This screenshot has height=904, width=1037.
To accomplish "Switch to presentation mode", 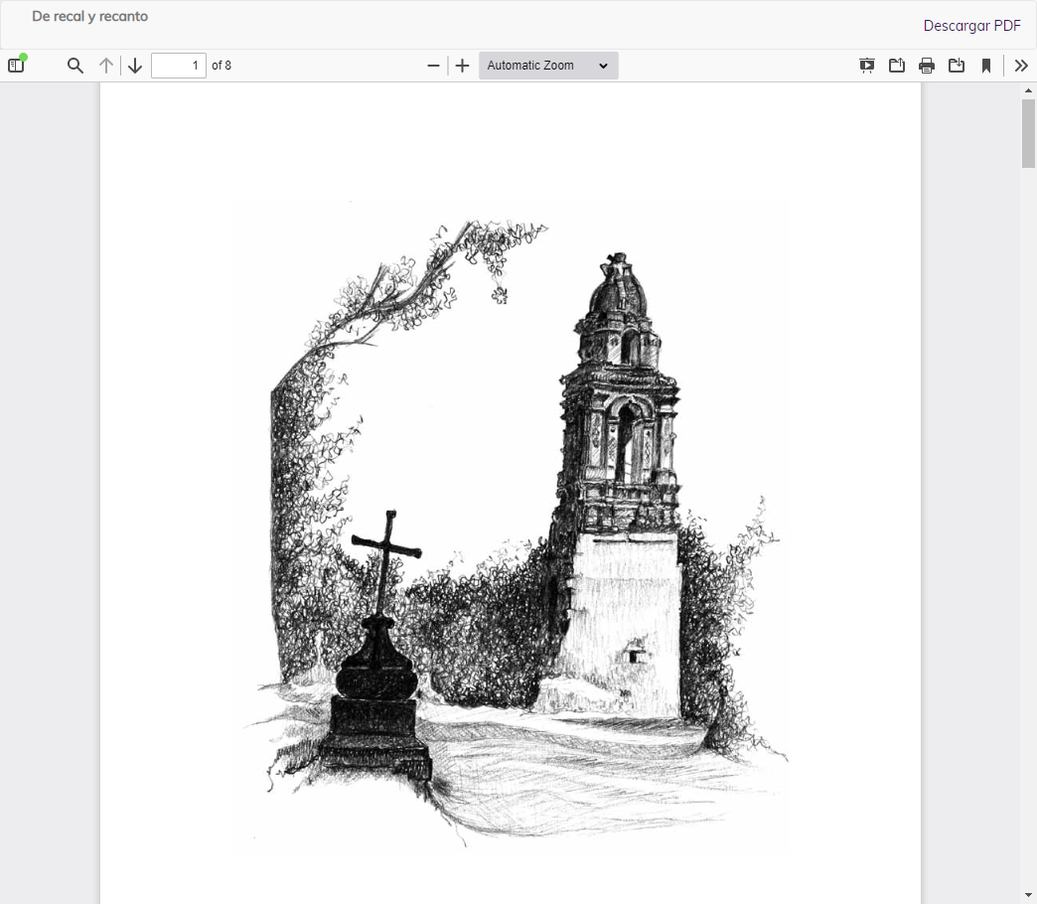I will [866, 66].
